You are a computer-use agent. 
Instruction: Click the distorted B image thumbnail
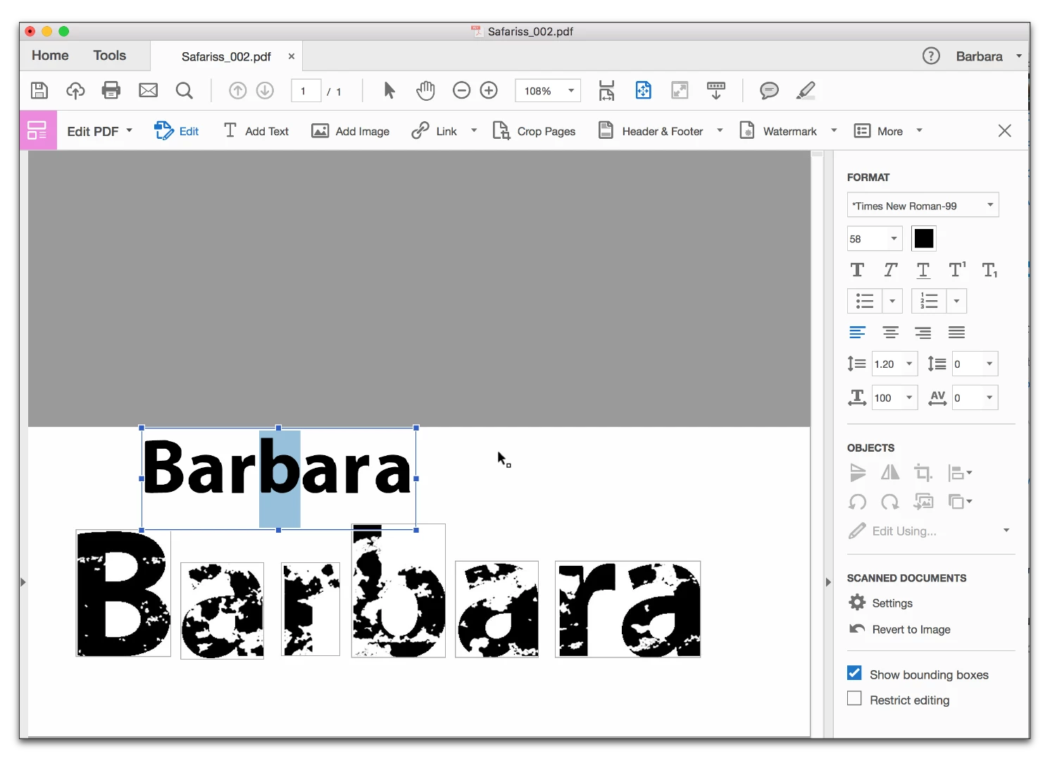click(x=123, y=593)
